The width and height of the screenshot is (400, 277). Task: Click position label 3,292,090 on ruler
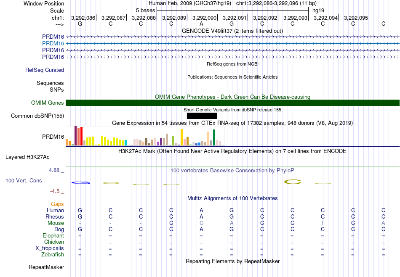pos(204,18)
